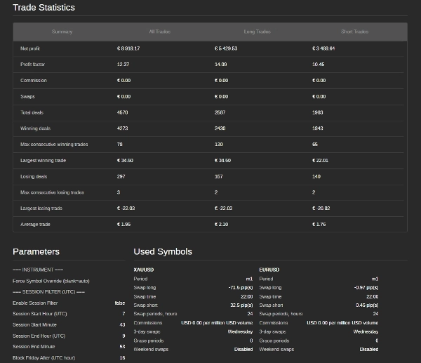Click the Summary column header
Image resolution: width=421 pixels, height=363 pixels.
(x=62, y=32)
